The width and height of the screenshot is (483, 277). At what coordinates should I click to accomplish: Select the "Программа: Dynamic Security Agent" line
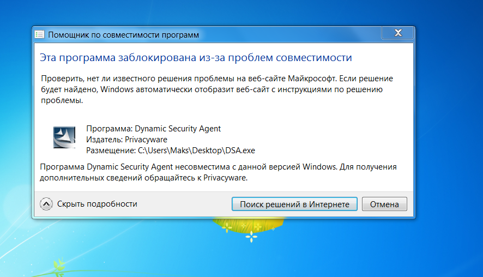153,129
